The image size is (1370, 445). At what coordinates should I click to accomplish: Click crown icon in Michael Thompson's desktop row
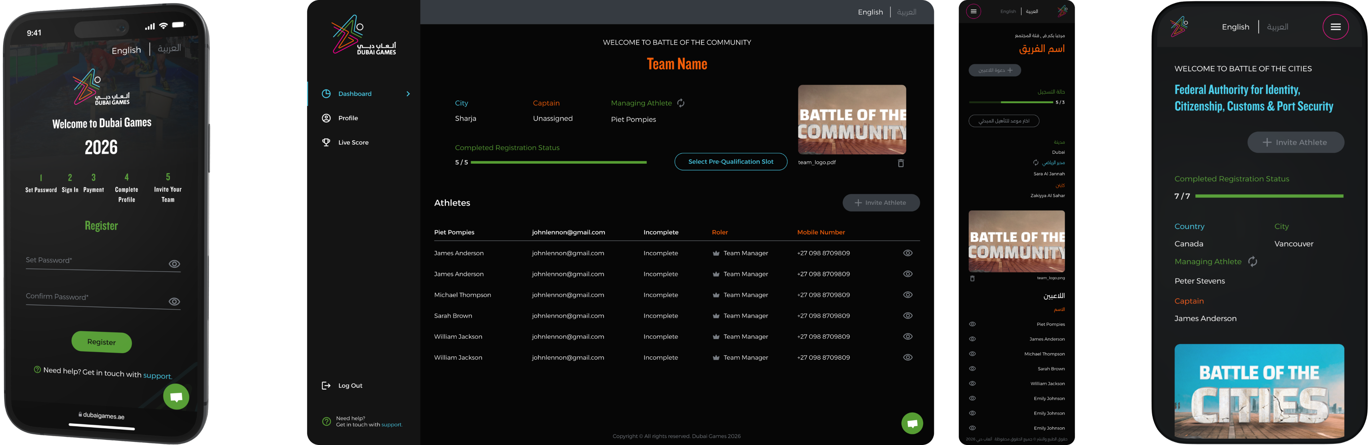pyautogui.click(x=716, y=295)
